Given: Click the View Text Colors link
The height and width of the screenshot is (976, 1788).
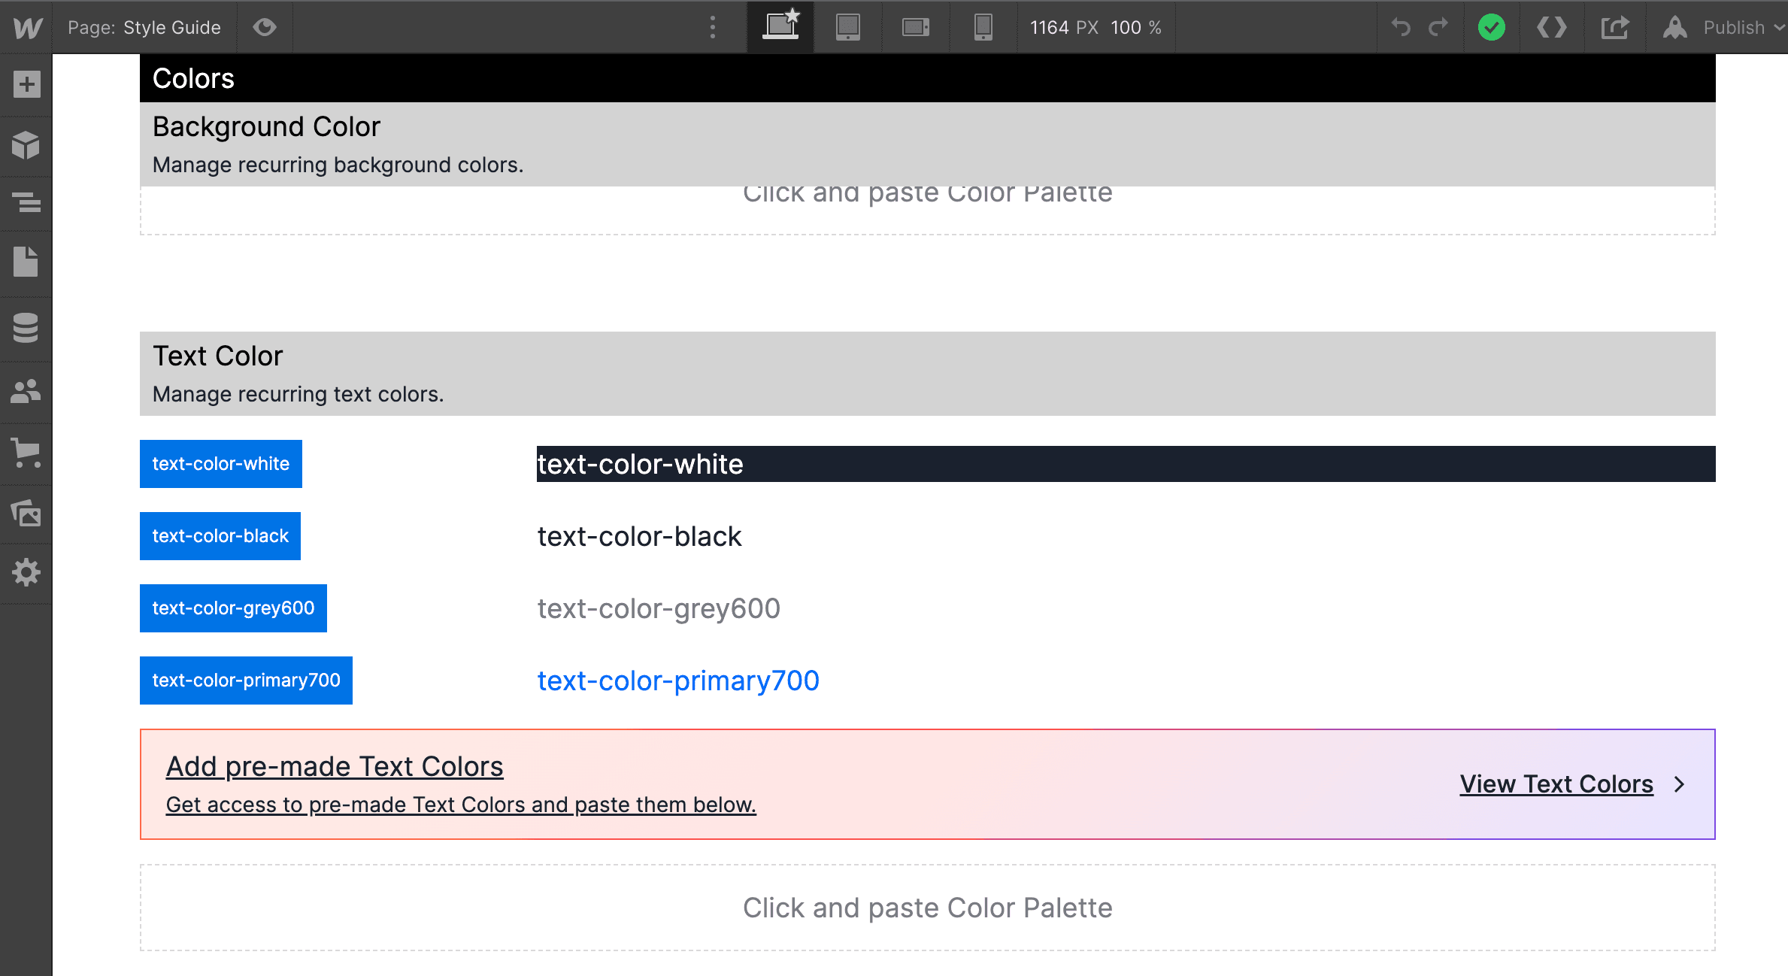Looking at the screenshot, I should pyautogui.click(x=1556, y=784).
